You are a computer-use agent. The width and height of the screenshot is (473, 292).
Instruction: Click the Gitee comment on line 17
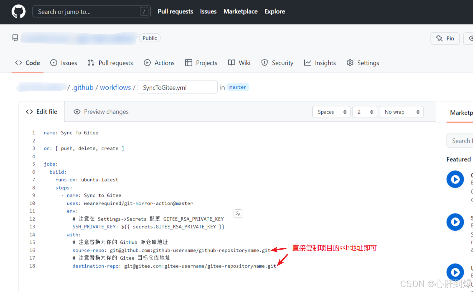pos(121,258)
